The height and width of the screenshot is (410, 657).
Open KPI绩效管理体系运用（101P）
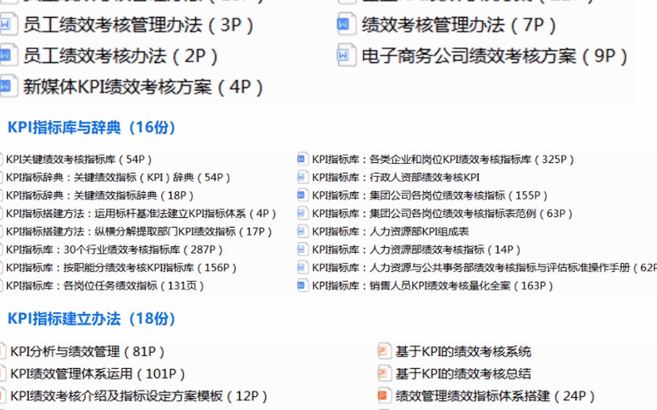[x=98, y=374]
